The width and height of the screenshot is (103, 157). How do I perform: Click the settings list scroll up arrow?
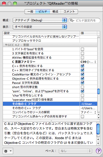99,114
